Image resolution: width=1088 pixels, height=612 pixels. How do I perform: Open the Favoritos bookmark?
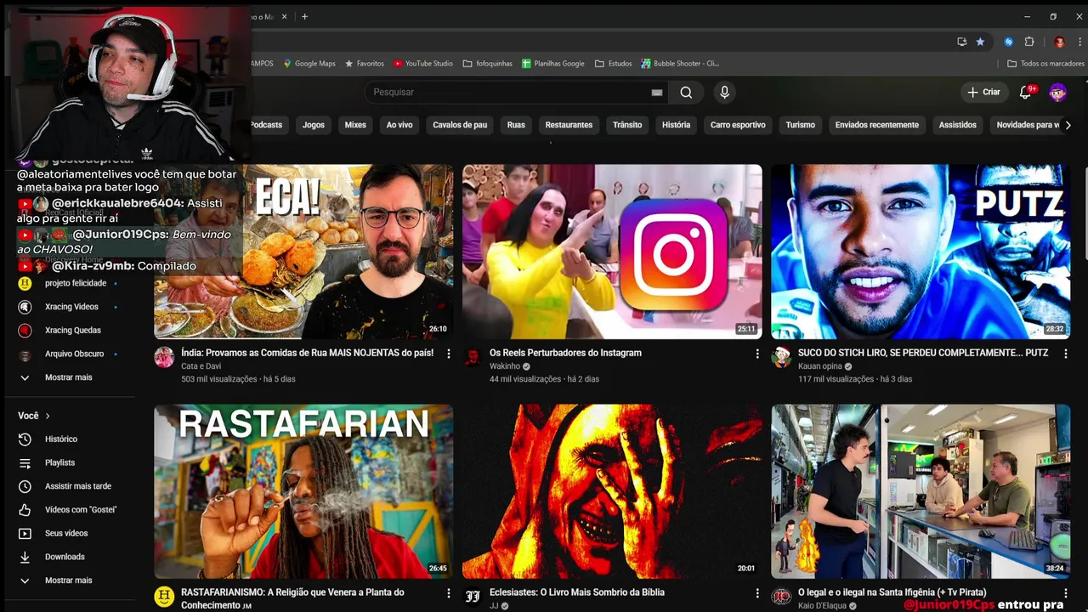tap(365, 64)
